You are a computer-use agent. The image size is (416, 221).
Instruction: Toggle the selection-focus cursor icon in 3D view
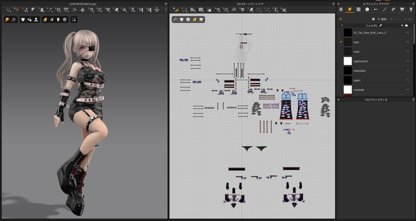coord(74,19)
